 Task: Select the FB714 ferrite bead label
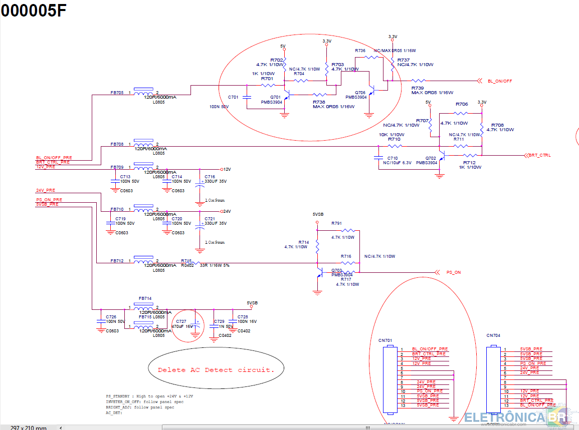tap(145, 298)
